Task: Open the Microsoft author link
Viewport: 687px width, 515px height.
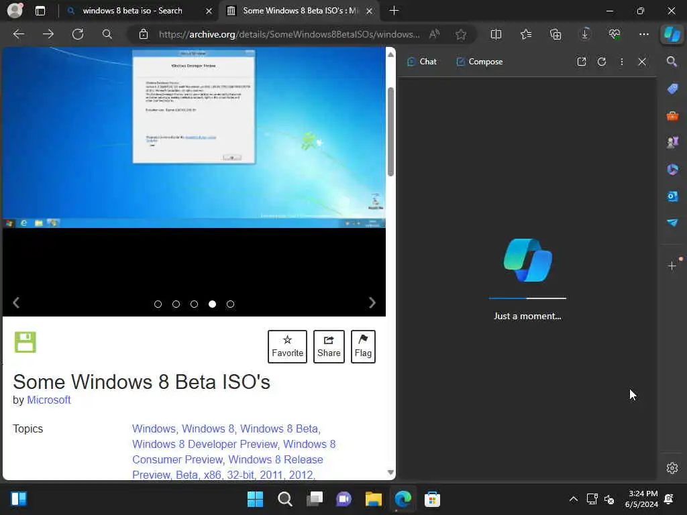Action: click(48, 400)
